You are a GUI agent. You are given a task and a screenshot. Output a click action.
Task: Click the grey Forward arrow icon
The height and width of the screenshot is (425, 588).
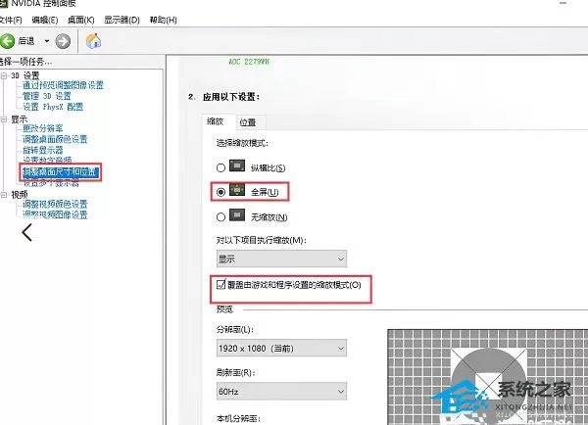click(63, 41)
